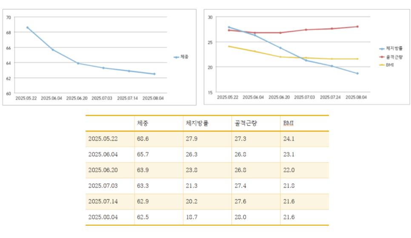
Task: Click the 70 y-axis label on the weight chart
Action: 9,17
